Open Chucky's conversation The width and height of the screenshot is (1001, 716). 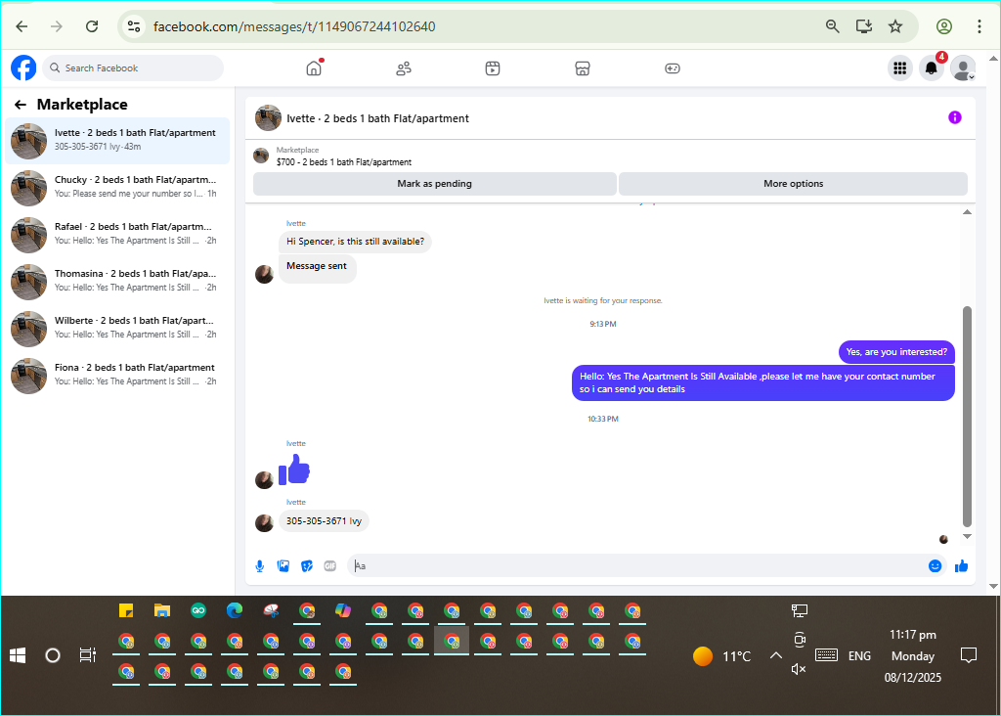tap(117, 188)
